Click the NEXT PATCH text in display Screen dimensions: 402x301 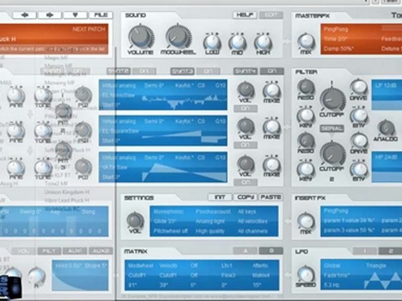click(x=89, y=29)
